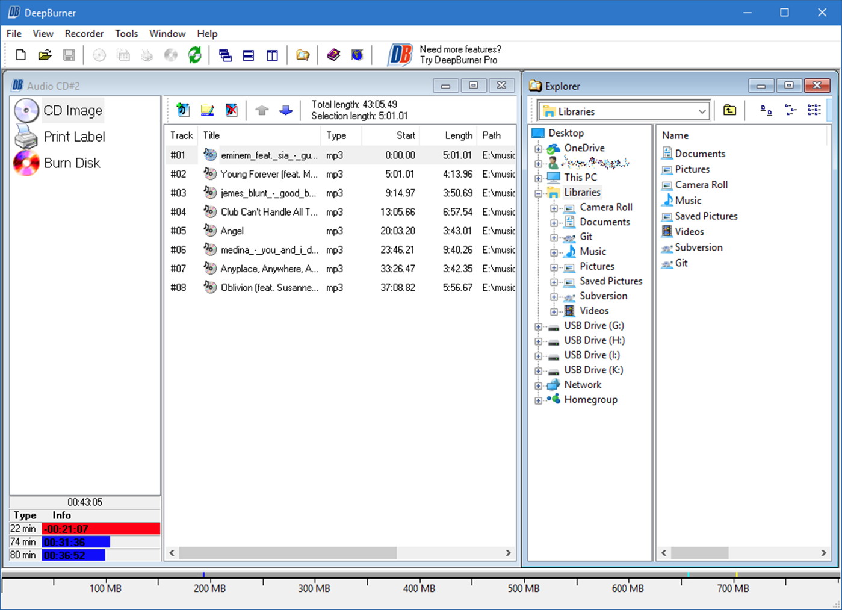Image resolution: width=842 pixels, height=610 pixels.
Task: Remove the selected track with the red-X icon
Action: tap(231, 110)
